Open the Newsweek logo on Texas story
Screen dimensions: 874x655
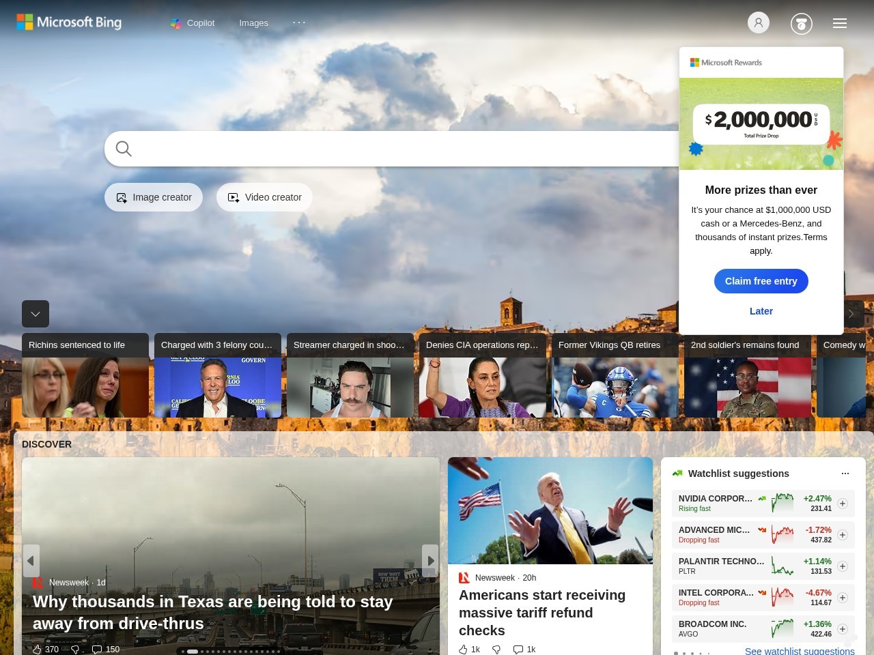(38, 583)
